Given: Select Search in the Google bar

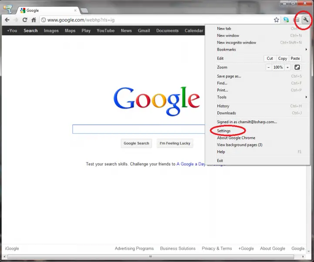Looking at the screenshot, I should coord(30,31).
